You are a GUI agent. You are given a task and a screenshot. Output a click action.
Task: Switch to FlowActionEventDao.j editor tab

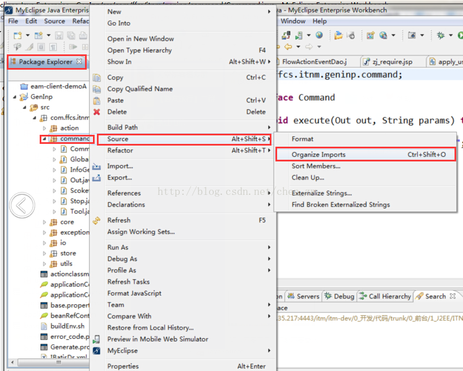coord(314,62)
